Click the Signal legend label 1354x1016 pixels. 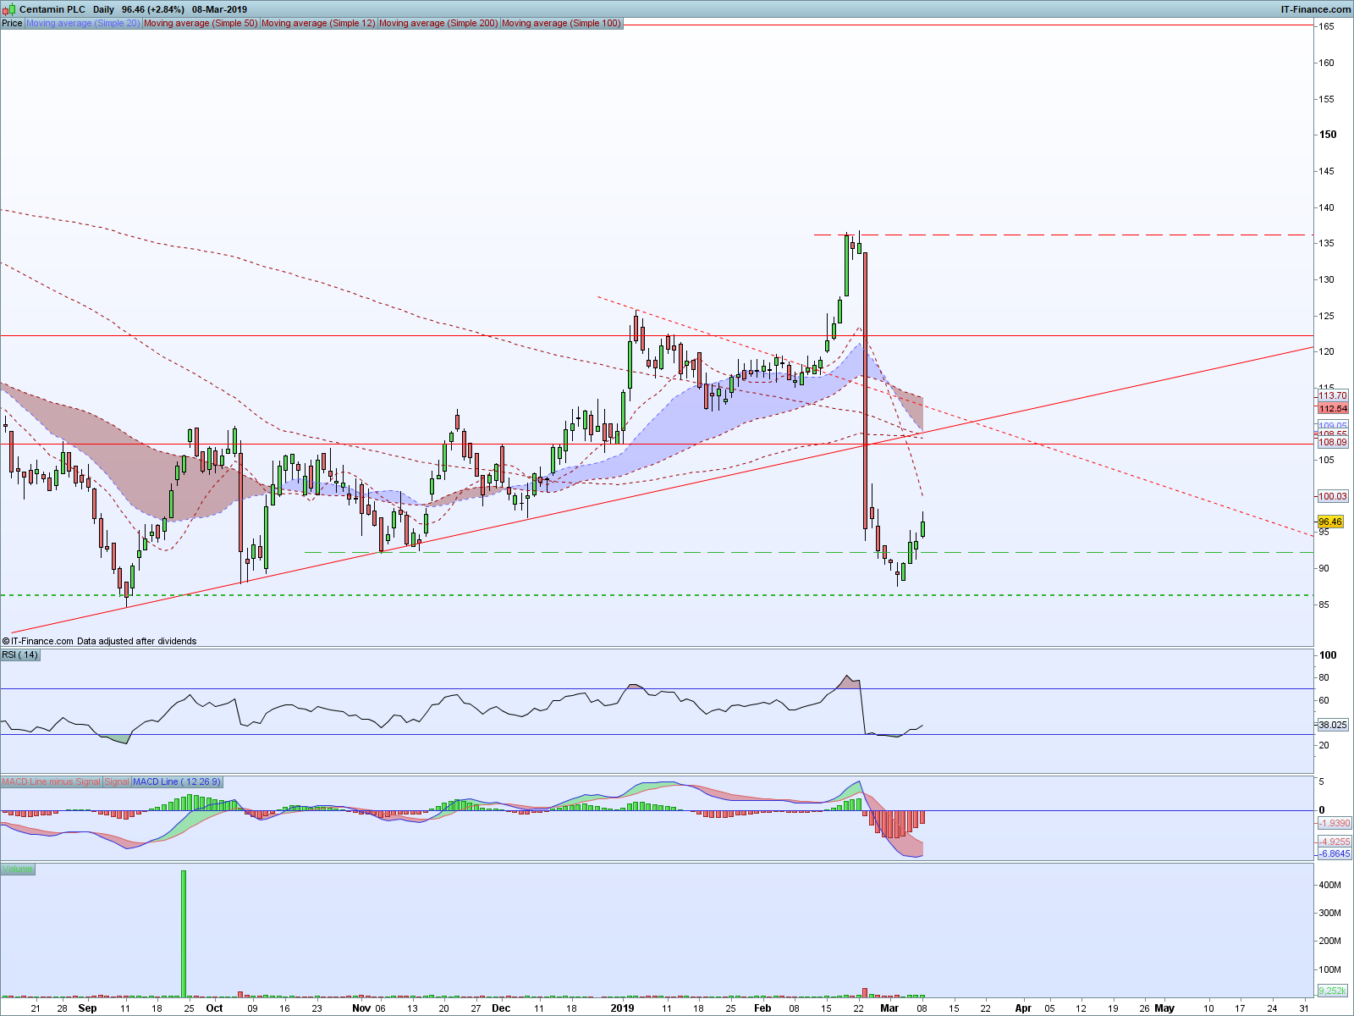tap(117, 781)
